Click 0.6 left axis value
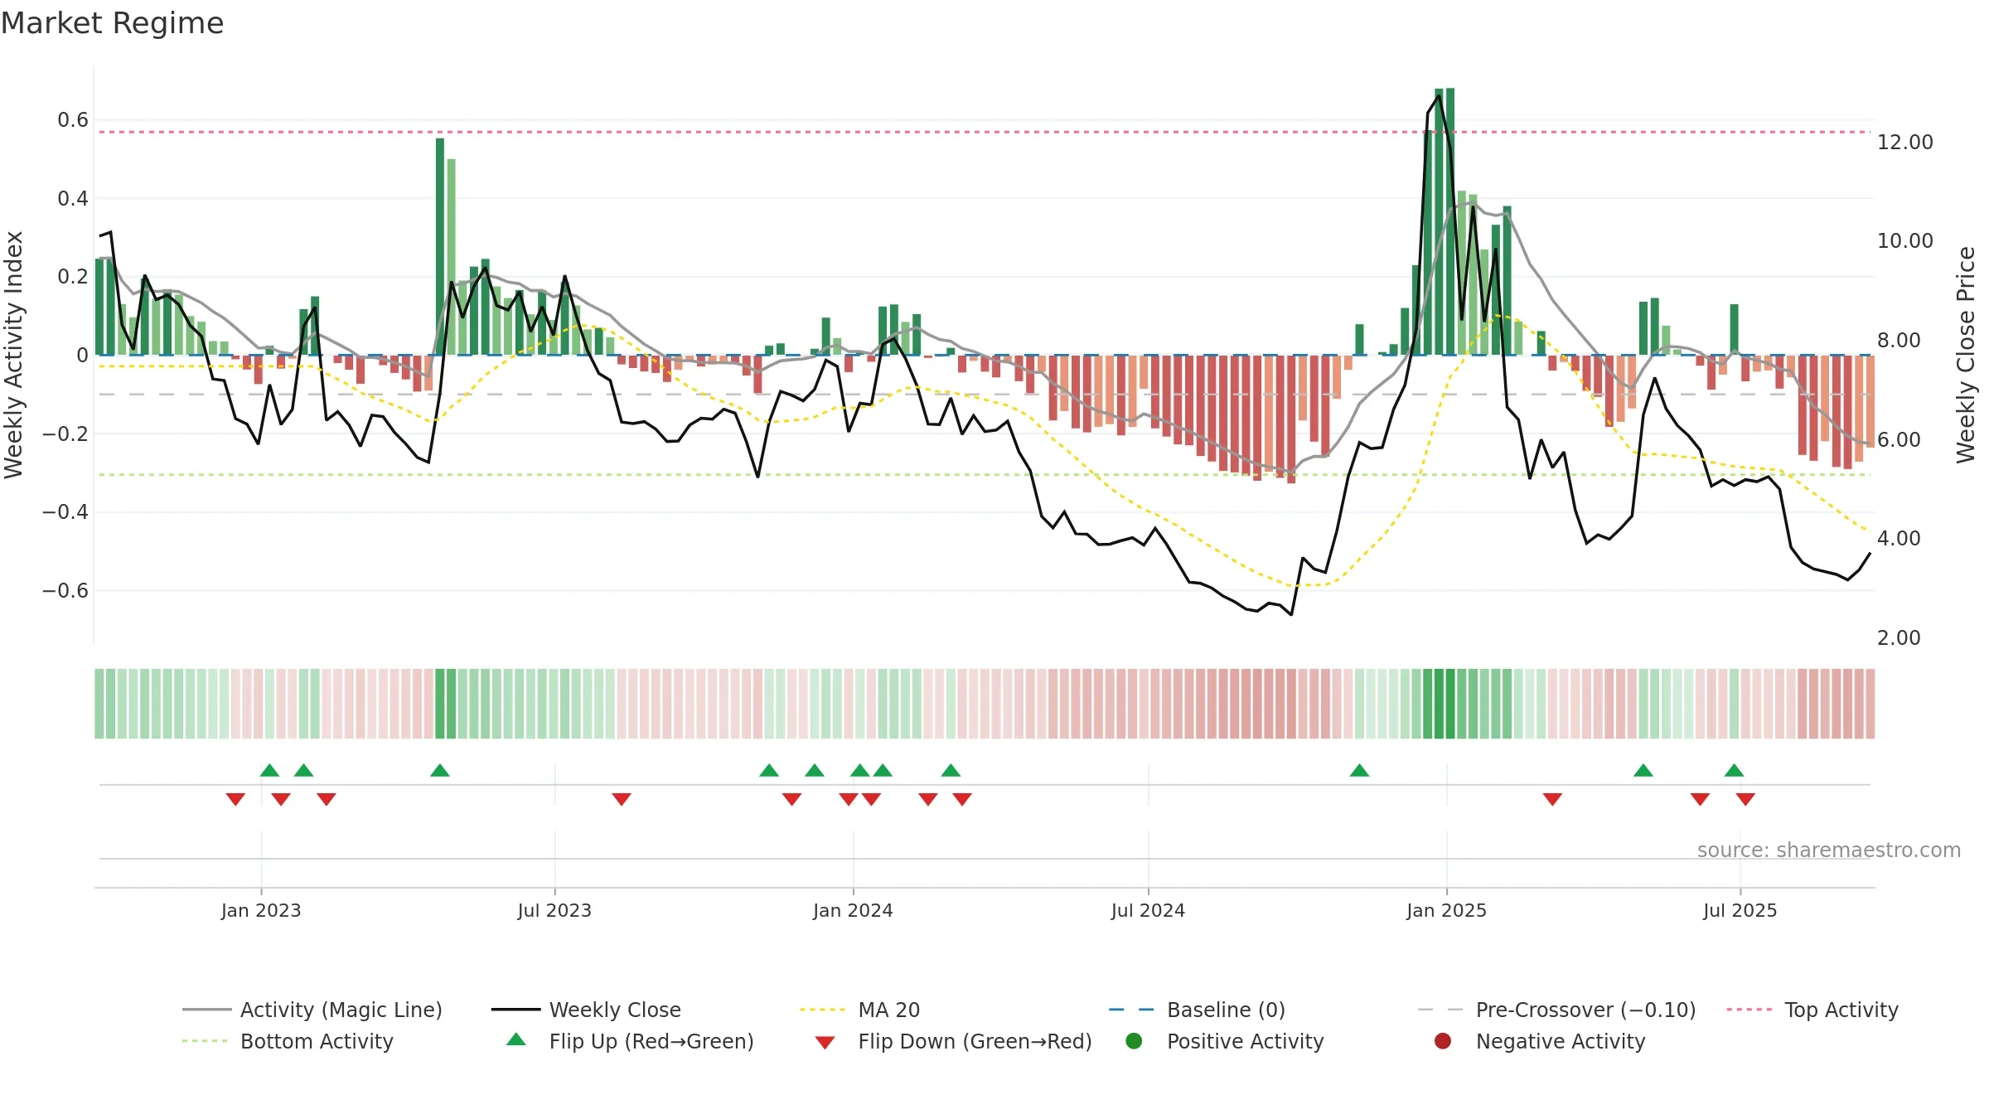 pyautogui.click(x=72, y=120)
